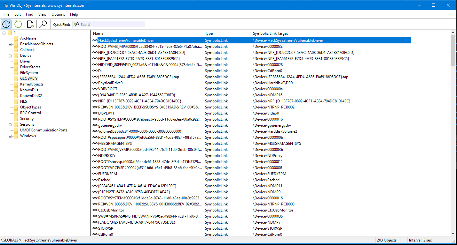Expand the Sessions tree node
Viewport: 457px width, 245px height.
click(x=10, y=124)
